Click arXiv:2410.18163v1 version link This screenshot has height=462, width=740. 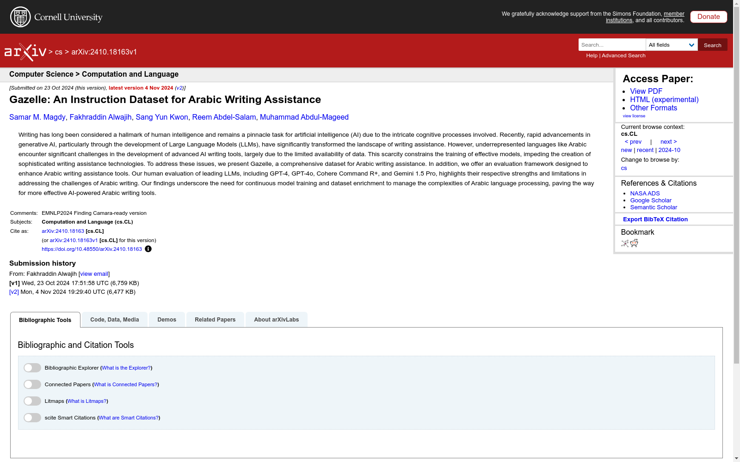coord(74,240)
